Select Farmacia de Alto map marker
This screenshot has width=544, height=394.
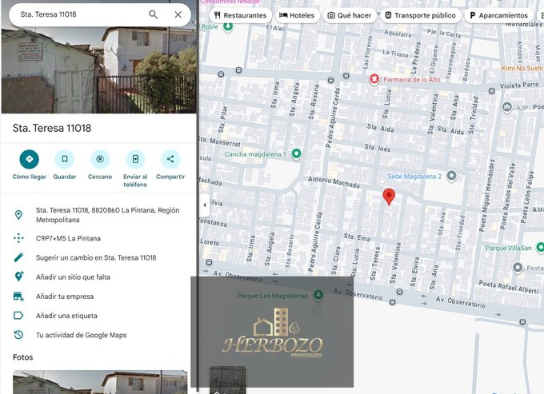pyautogui.click(x=374, y=79)
